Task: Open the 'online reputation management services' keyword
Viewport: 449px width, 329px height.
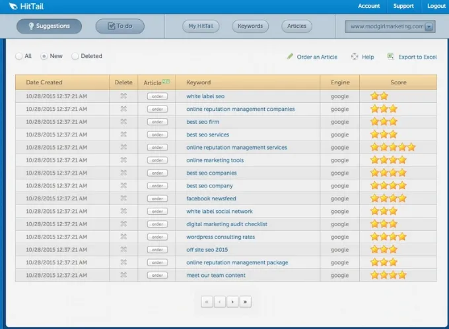Action: point(236,148)
